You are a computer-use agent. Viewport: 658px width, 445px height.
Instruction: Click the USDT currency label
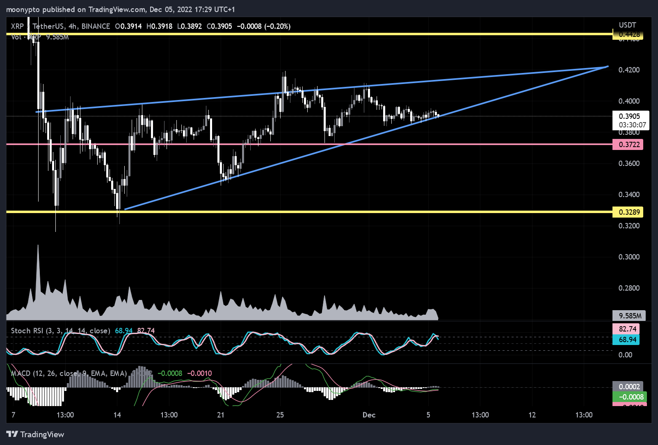click(627, 25)
